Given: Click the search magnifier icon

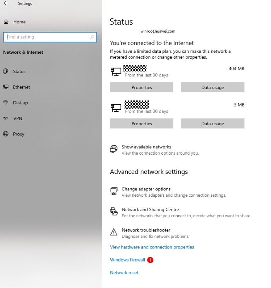Looking at the screenshot, I should coord(92,37).
